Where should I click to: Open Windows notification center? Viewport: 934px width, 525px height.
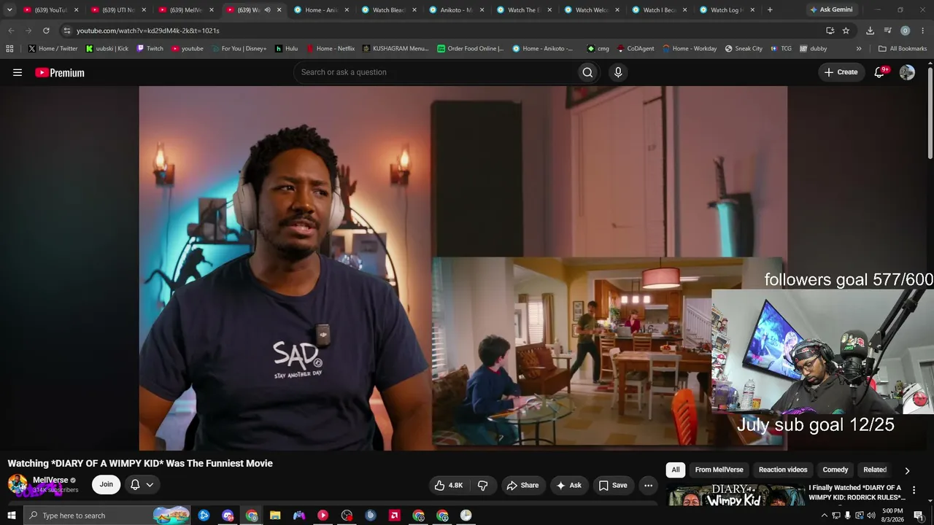point(919,516)
